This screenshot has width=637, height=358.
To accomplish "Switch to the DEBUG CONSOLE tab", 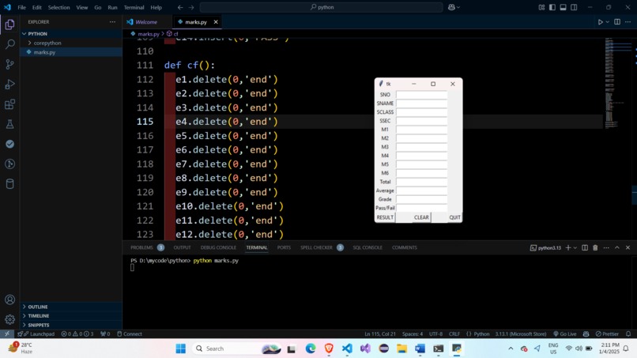I will [218, 247].
